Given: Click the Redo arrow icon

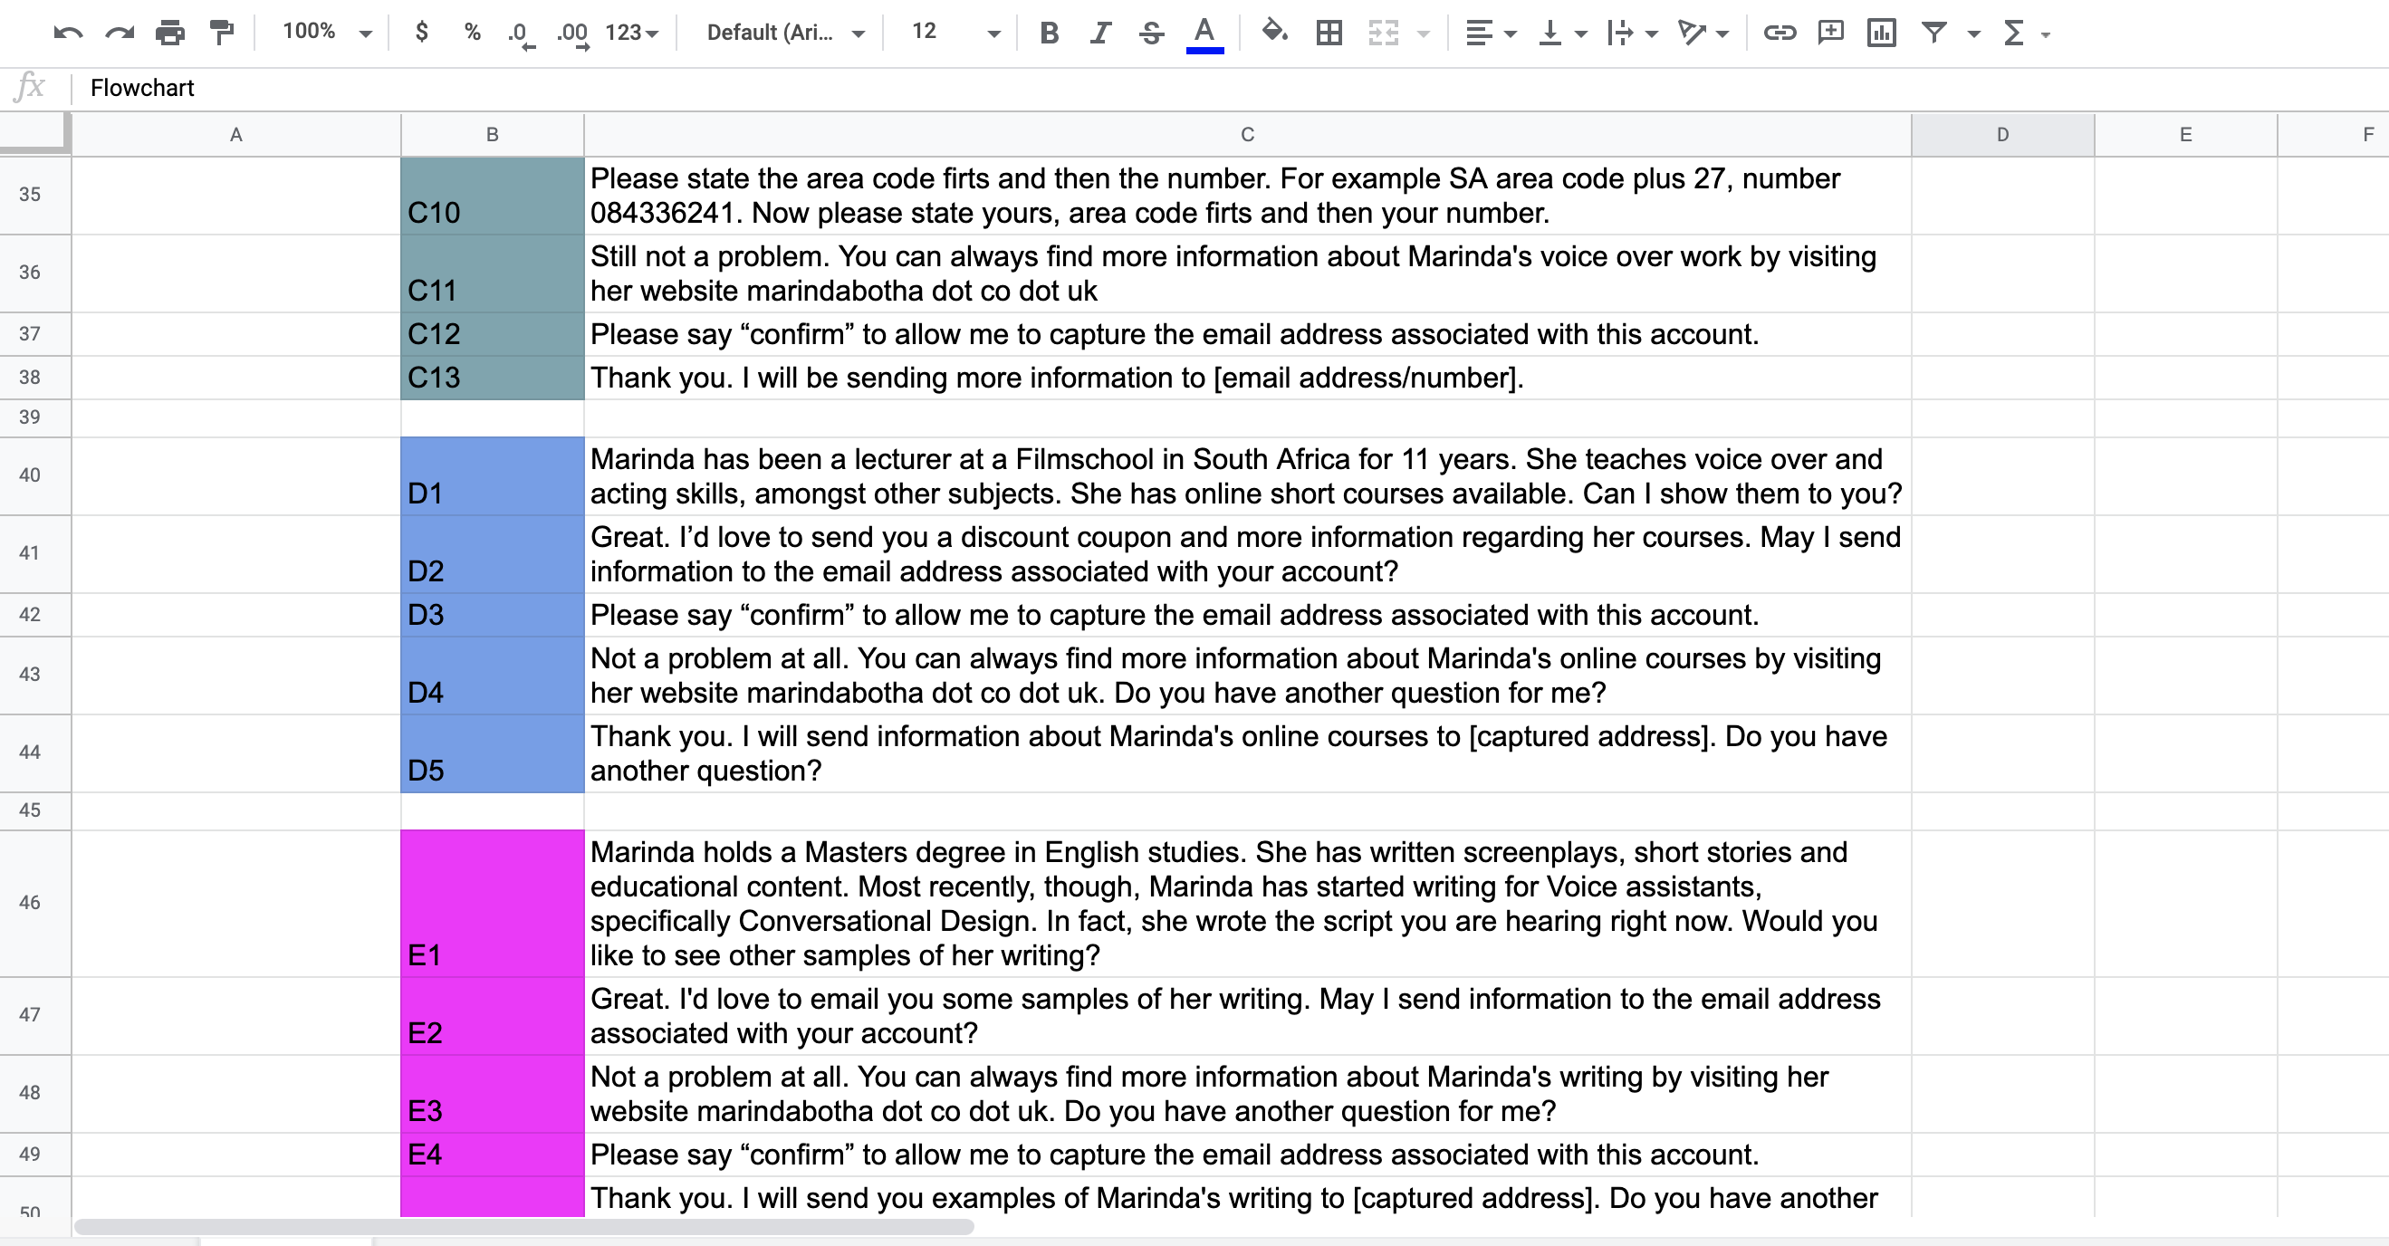Looking at the screenshot, I should 120,33.
